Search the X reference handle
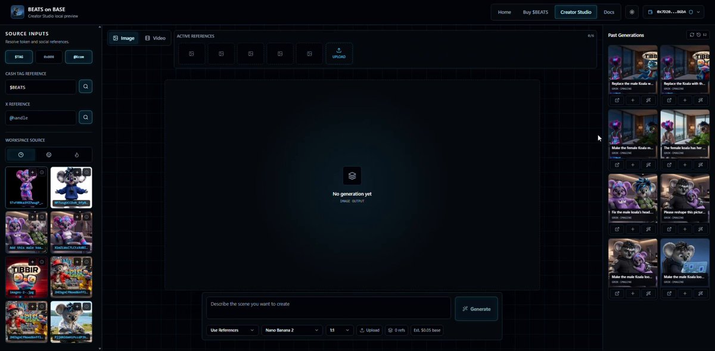This screenshot has height=351, width=715. pos(86,118)
